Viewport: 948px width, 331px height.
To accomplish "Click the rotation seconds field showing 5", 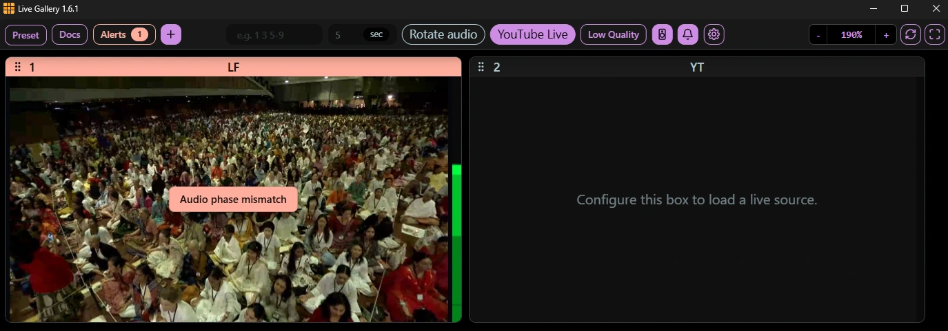I will click(x=345, y=34).
